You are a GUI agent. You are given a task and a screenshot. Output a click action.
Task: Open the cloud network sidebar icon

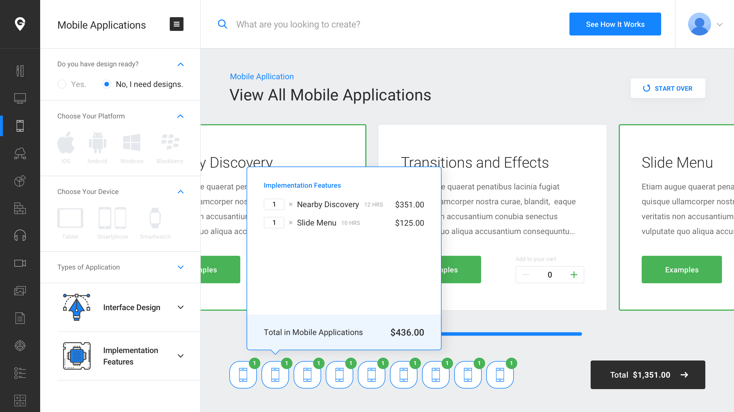click(20, 153)
